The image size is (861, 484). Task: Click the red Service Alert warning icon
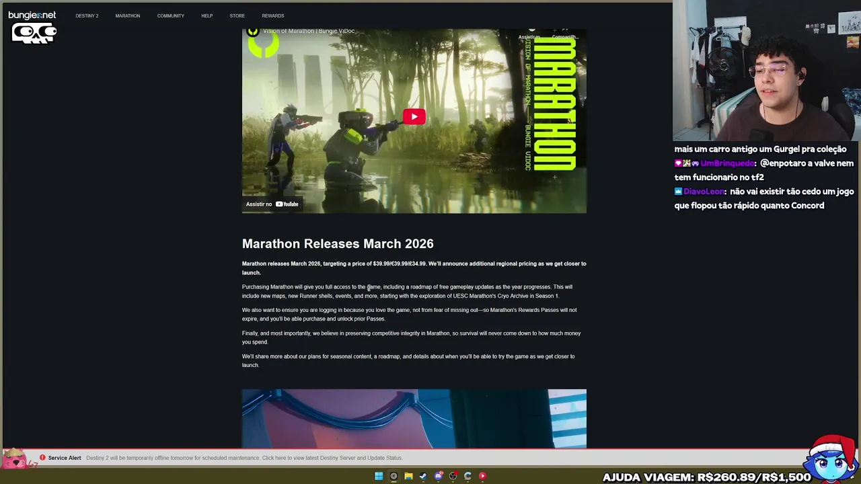[x=42, y=458]
